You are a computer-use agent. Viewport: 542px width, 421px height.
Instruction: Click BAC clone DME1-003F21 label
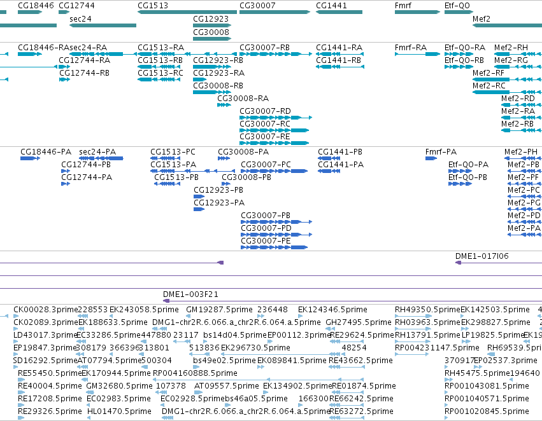(x=190, y=294)
